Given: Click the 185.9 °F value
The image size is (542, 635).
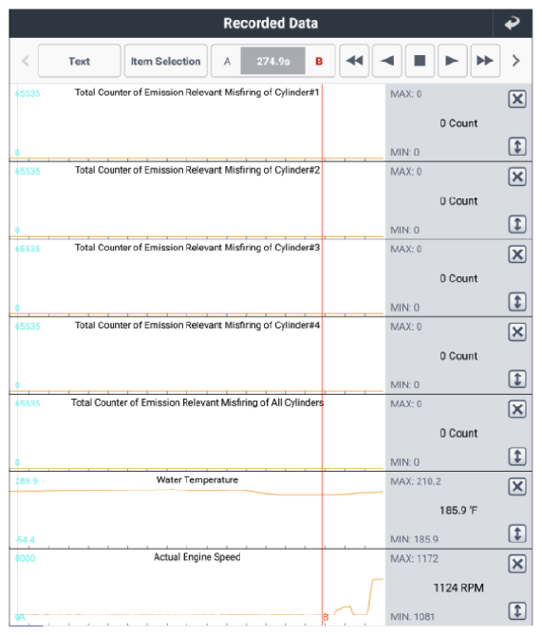Looking at the screenshot, I should 458,511.
